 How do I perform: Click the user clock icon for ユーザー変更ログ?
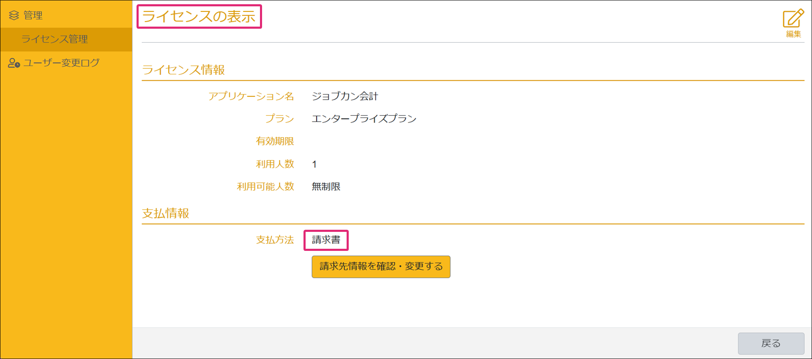coord(14,63)
